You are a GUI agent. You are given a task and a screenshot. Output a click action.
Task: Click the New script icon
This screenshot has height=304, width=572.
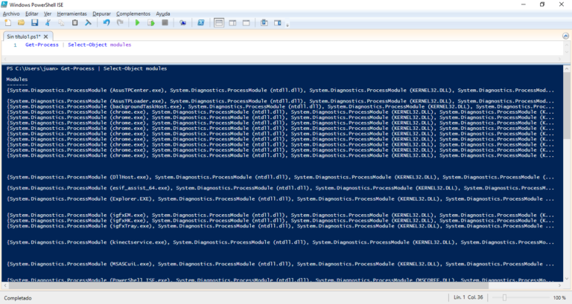coord(7,22)
